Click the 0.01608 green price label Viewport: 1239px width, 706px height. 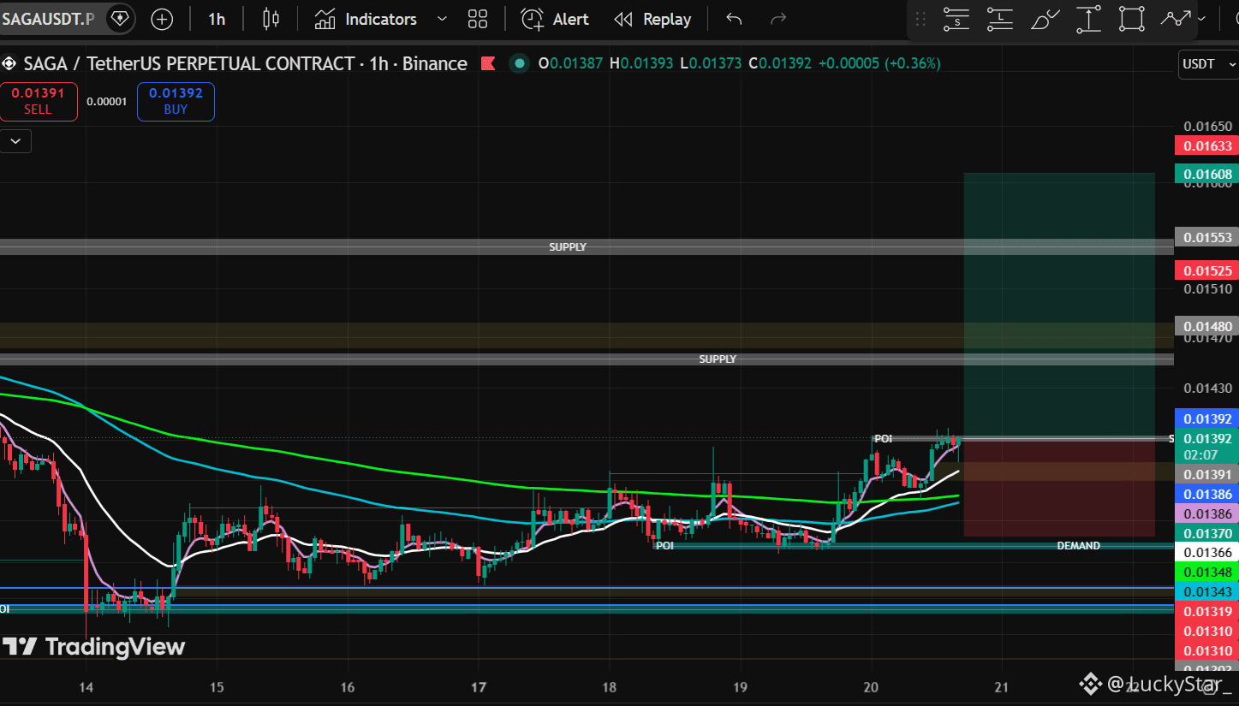[1207, 175]
